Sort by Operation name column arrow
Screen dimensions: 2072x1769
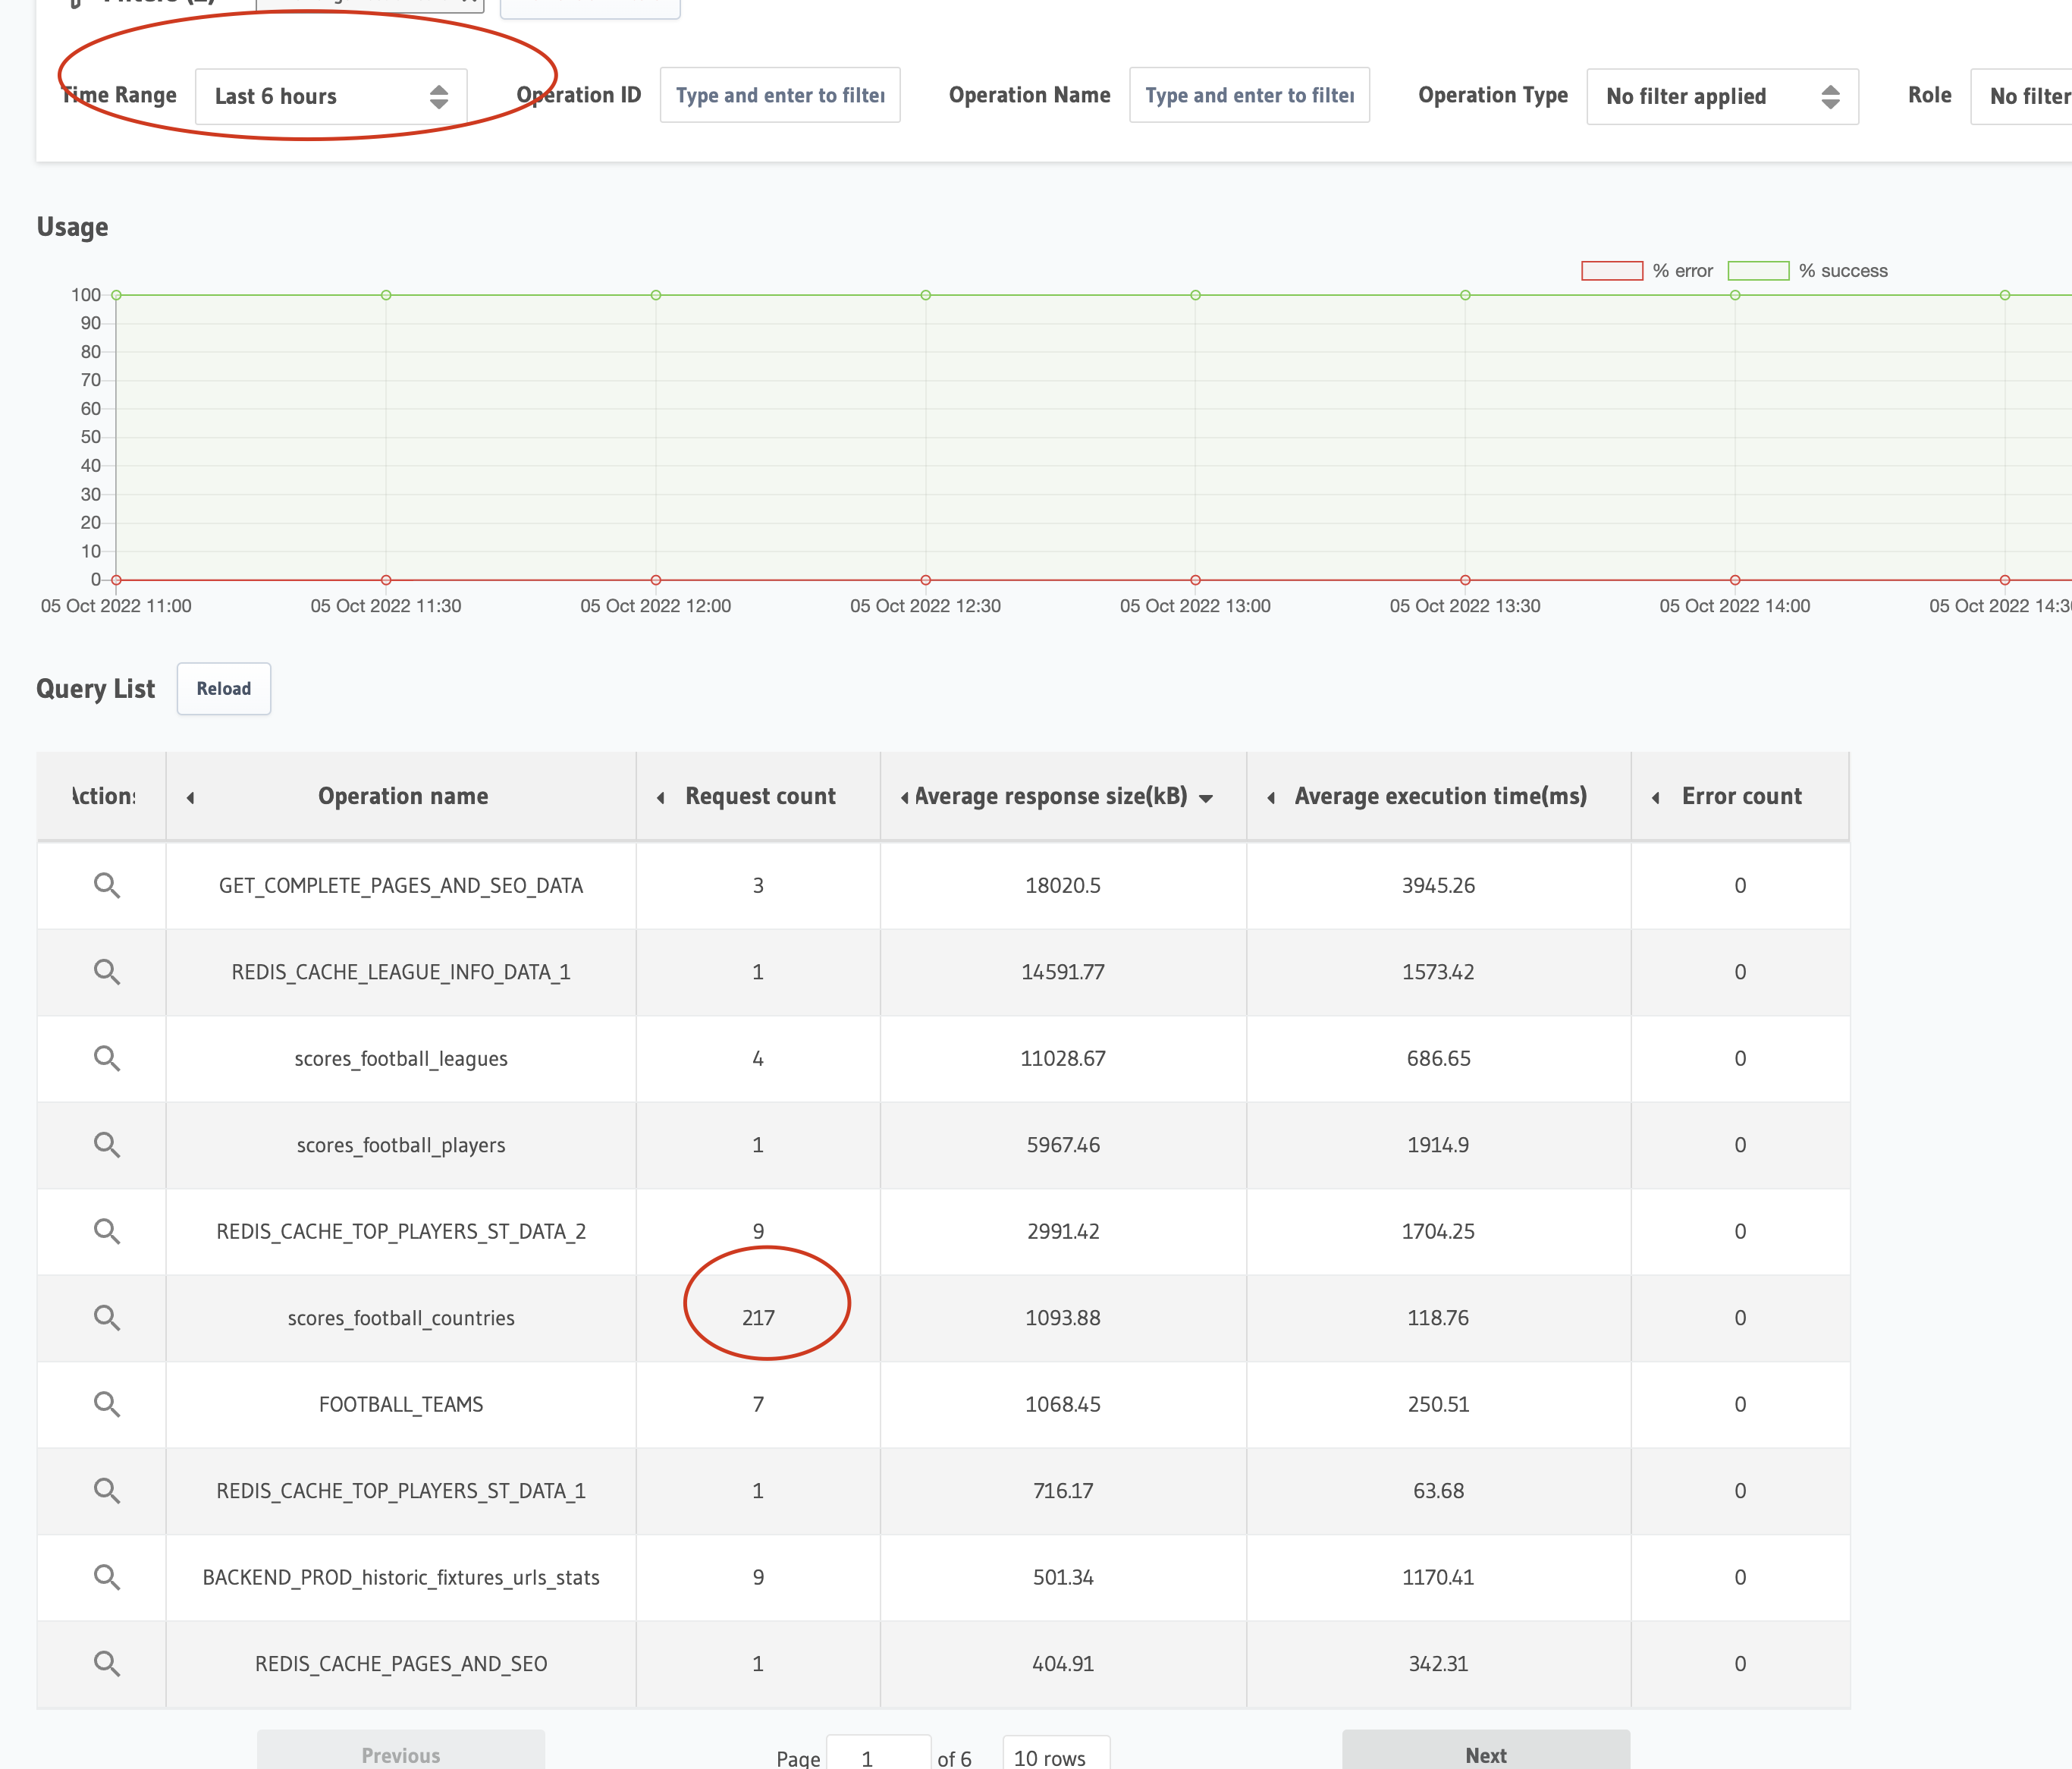(x=190, y=797)
